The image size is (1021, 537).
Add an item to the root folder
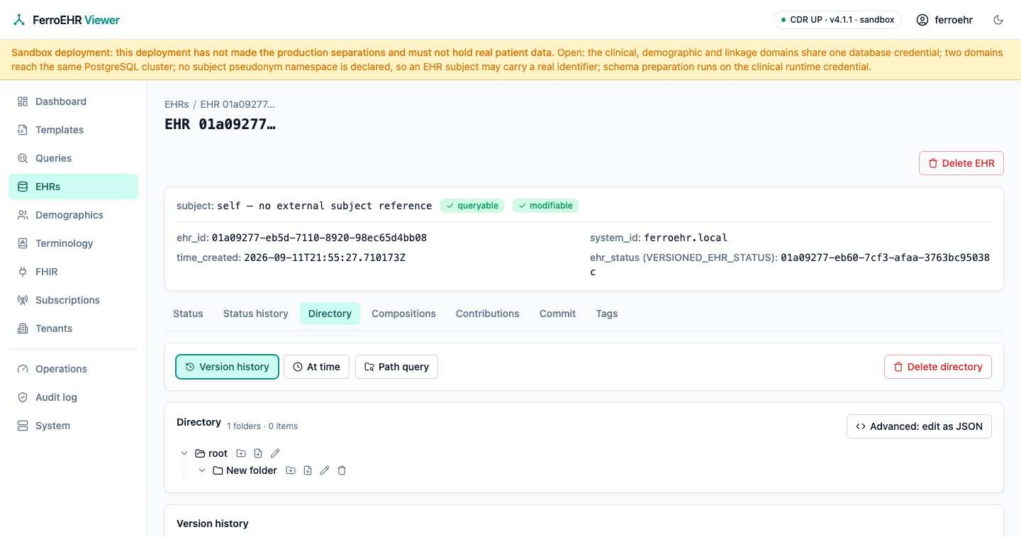click(x=258, y=453)
